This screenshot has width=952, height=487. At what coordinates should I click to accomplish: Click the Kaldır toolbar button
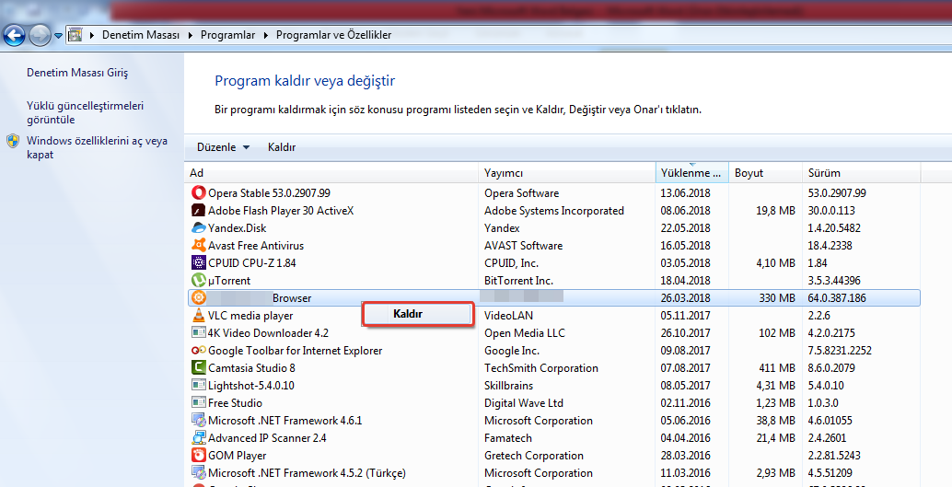click(282, 147)
